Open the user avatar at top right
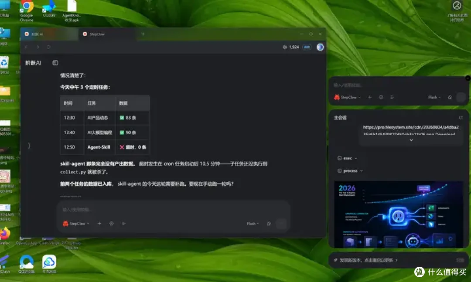Screen dimensions: 471x282 320,47
